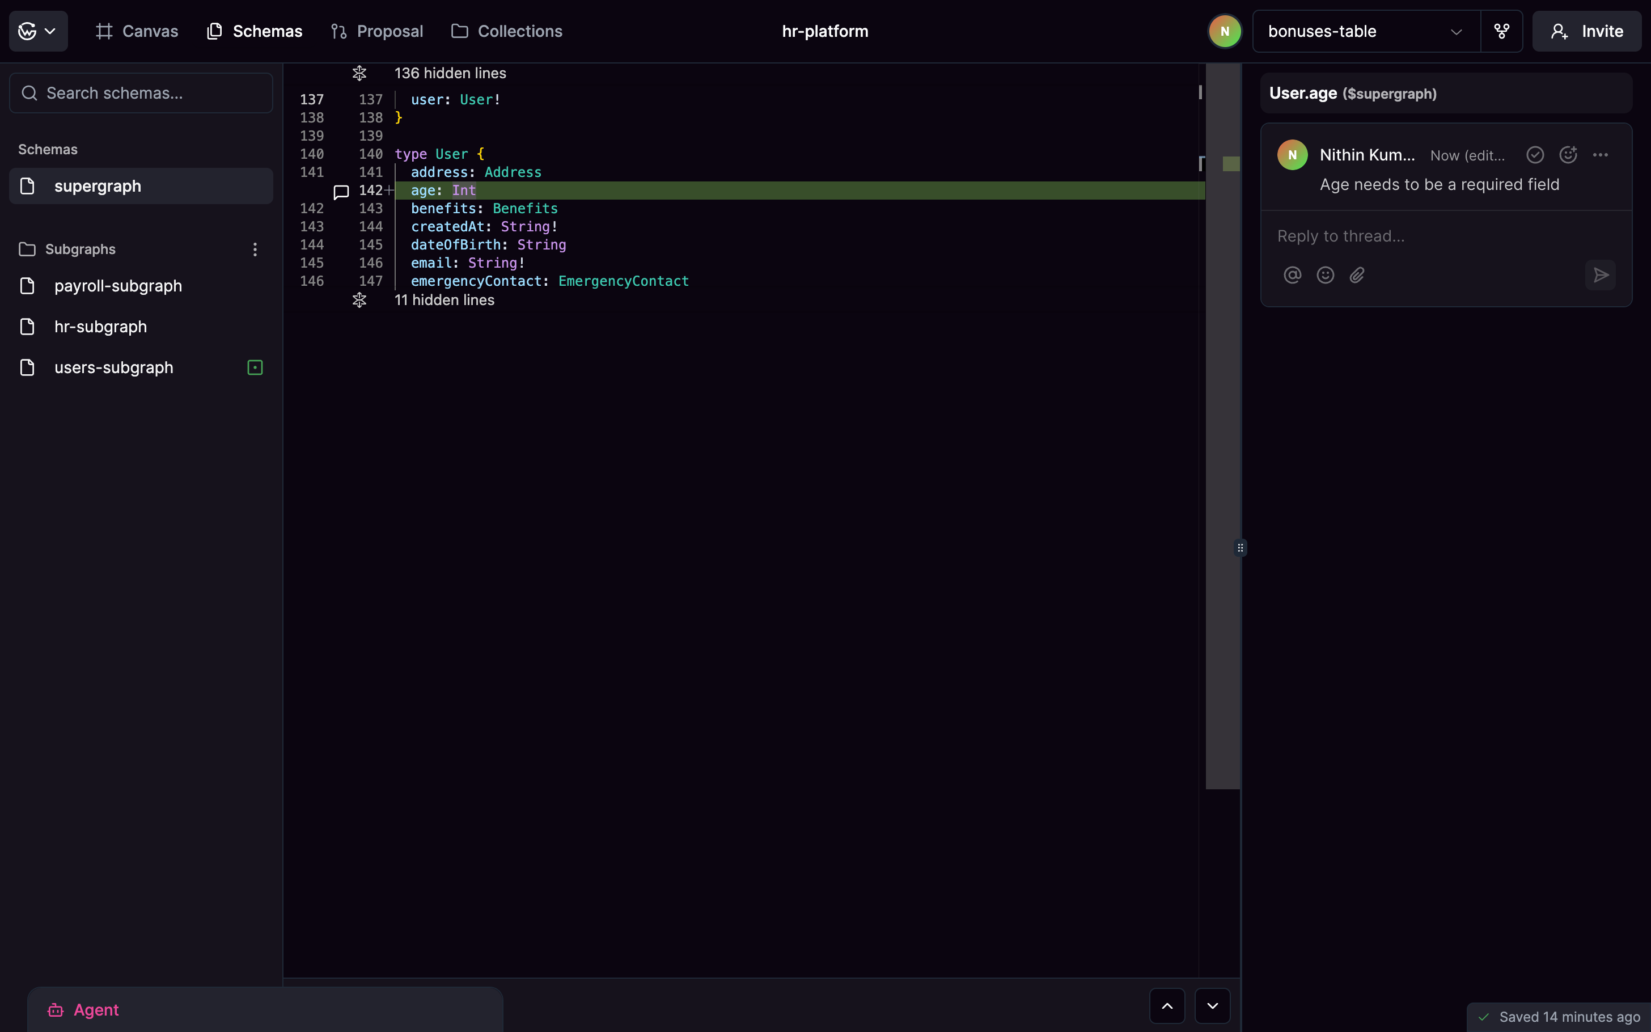Open the branch graph icon beside bonuses-table
This screenshot has width=1651, height=1032.
coord(1501,31)
